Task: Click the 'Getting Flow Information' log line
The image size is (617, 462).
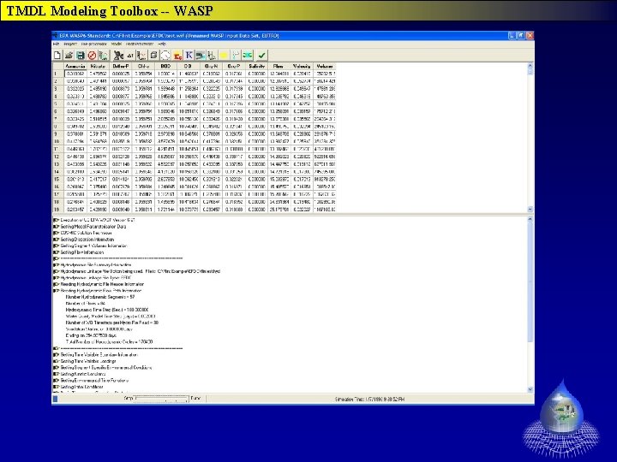Action: pyautogui.click(x=82, y=252)
